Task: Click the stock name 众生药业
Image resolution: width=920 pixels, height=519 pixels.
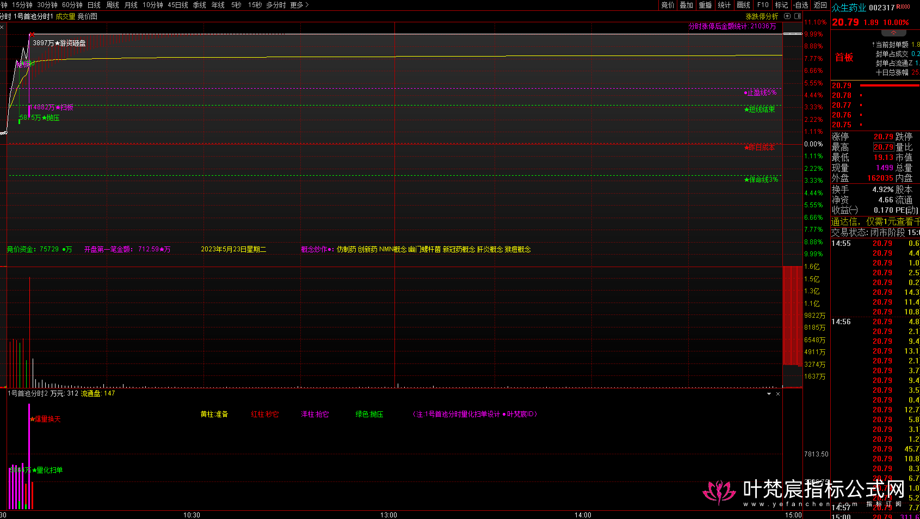Action: click(x=849, y=8)
